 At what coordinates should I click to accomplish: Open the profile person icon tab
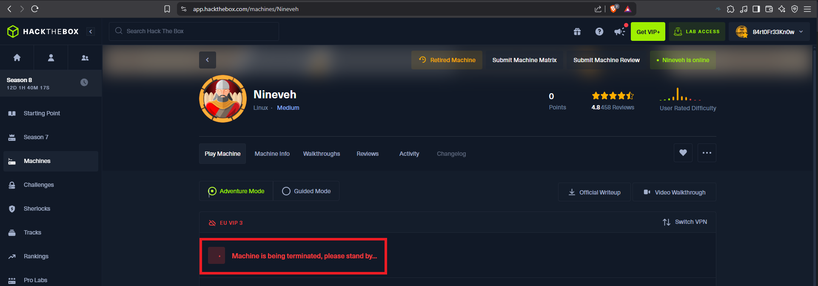tap(51, 57)
